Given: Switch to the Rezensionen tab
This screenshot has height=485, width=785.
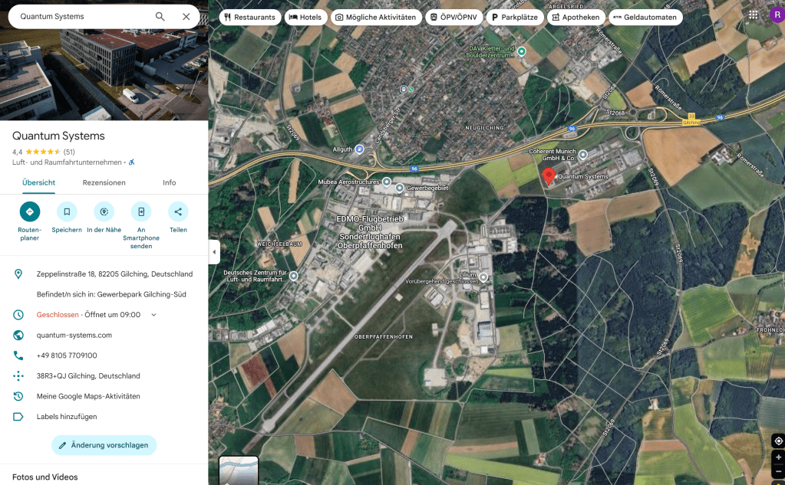Looking at the screenshot, I should coord(104,182).
